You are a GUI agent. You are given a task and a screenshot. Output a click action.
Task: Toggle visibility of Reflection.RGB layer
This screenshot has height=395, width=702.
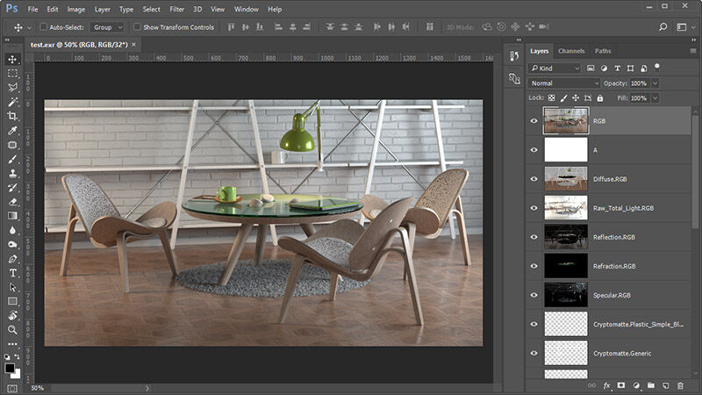pyautogui.click(x=534, y=236)
